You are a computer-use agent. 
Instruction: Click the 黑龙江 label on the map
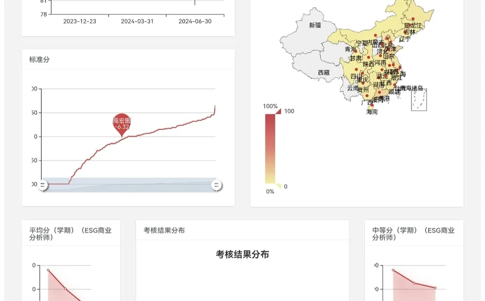click(x=413, y=25)
